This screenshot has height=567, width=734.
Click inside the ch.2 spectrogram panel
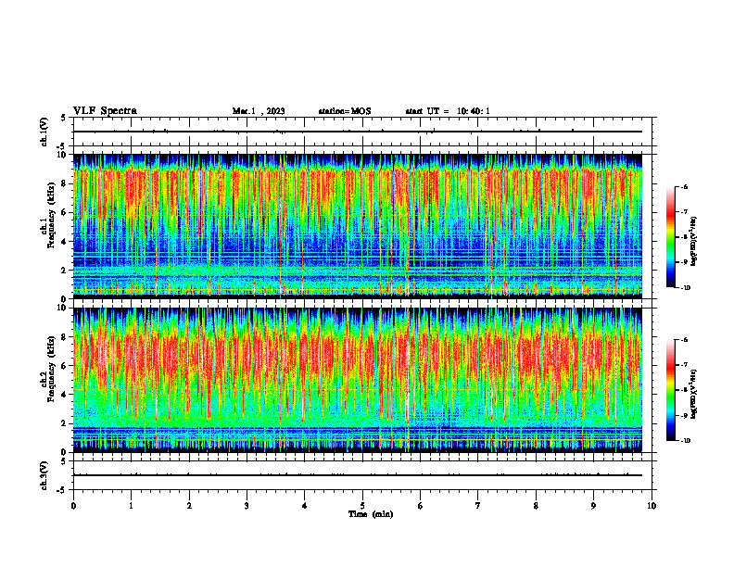pyautogui.click(x=358, y=380)
